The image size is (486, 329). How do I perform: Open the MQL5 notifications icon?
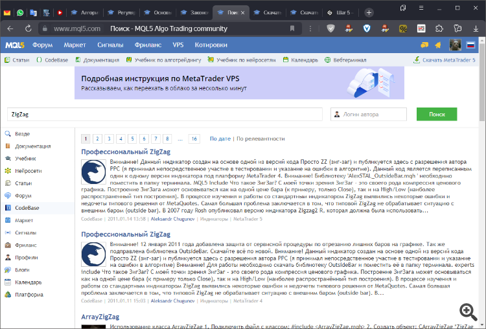(x=438, y=45)
